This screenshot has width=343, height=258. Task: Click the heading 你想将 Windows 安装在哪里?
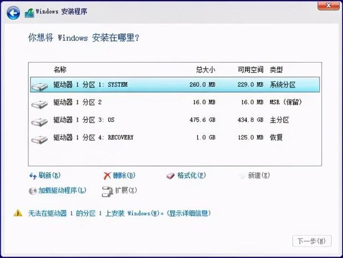(x=84, y=38)
